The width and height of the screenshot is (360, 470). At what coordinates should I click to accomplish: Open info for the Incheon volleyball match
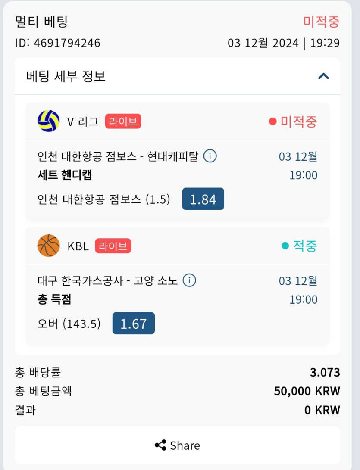coord(210,156)
